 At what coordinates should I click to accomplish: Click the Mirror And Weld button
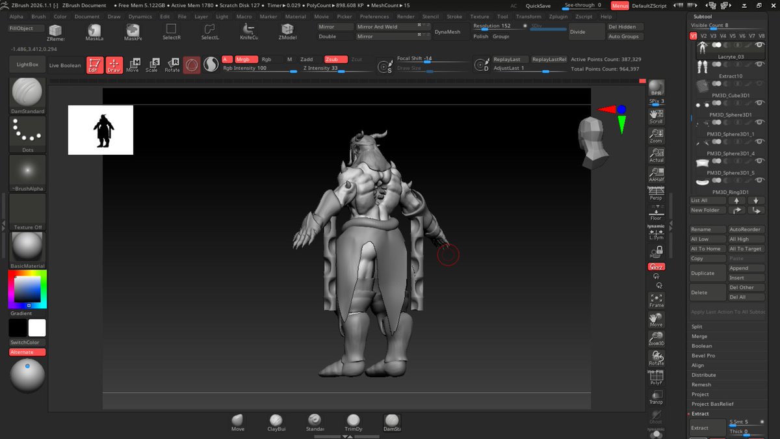393,27
